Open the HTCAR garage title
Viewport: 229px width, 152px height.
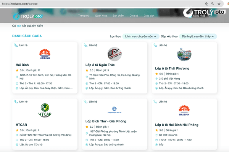21,125
